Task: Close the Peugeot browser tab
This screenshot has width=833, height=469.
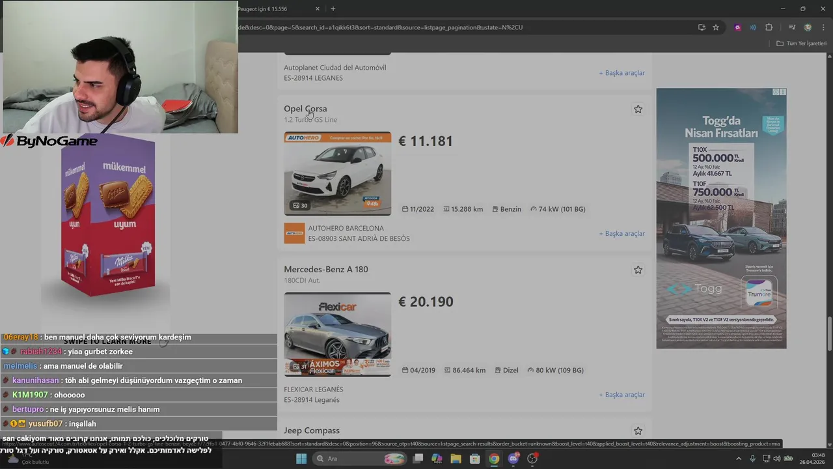Action: click(x=318, y=9)
